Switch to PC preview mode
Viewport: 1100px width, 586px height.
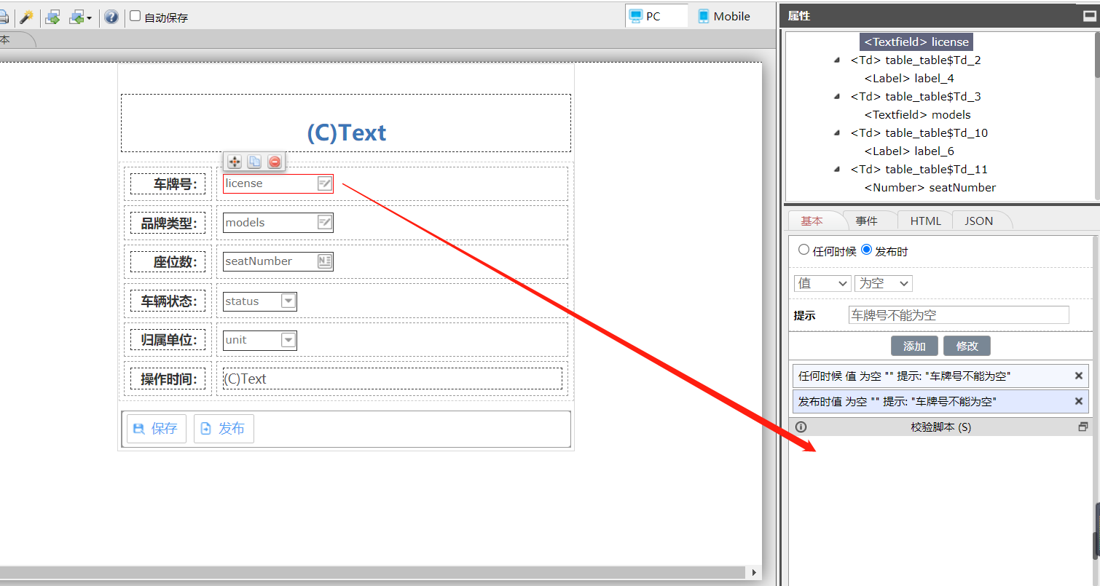[656, 16]
